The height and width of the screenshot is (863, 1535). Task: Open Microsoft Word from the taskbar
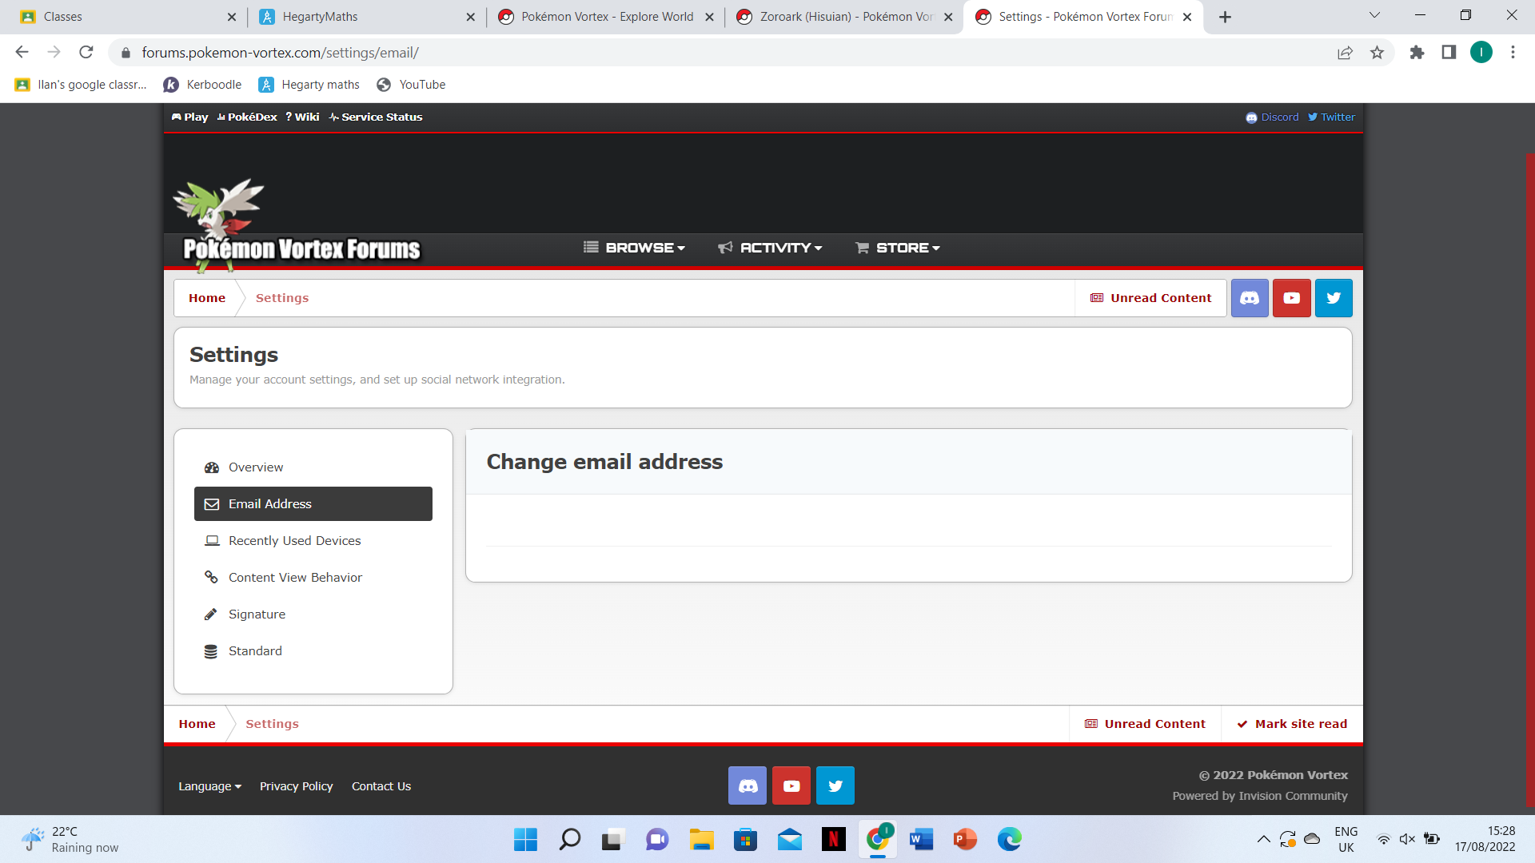921,839
